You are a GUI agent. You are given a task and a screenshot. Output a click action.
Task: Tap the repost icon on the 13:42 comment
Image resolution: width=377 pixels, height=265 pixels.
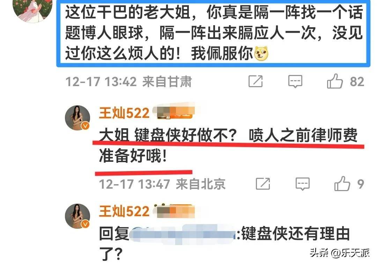tap(255, 81)
